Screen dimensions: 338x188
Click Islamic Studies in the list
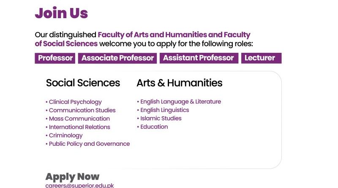pyautogui.click(x=160, y=119)
